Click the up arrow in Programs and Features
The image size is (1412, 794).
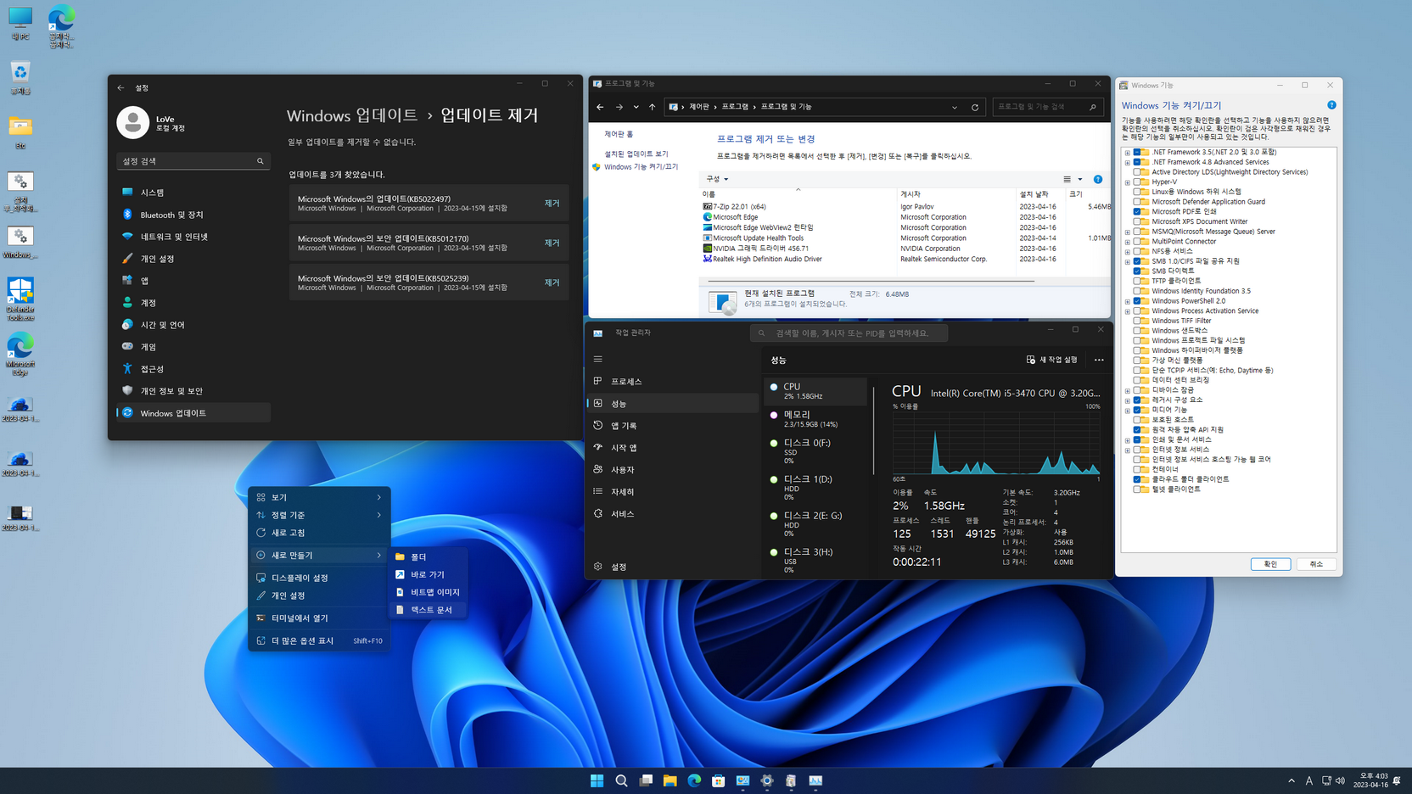(652, 107)
